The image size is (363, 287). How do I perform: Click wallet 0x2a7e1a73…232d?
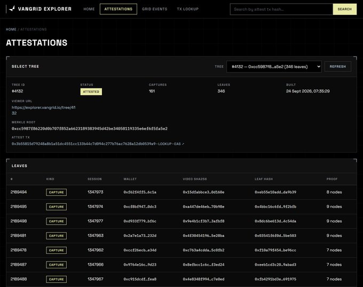[140, 235]
